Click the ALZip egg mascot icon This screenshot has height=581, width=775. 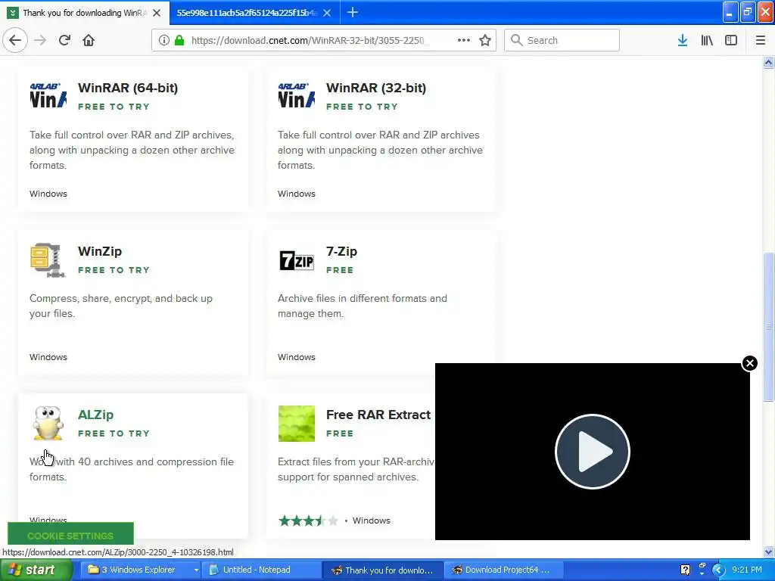coord(48,424)
